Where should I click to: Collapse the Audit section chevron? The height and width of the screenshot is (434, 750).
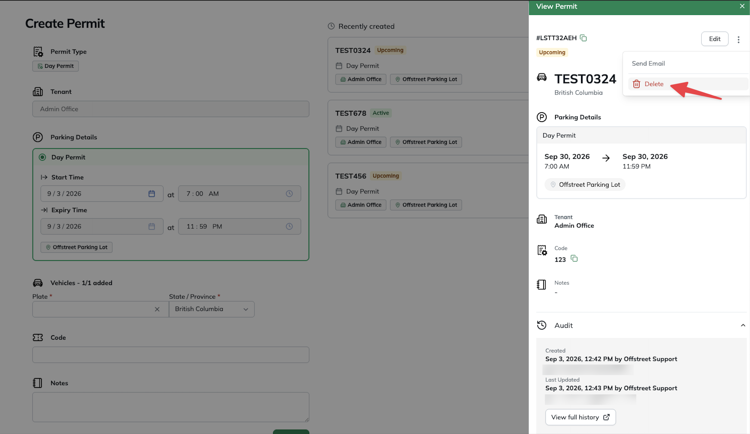point(743,325)
